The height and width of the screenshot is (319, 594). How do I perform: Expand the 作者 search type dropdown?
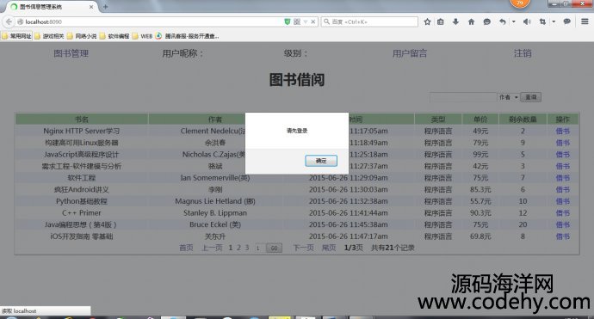[x=509, y=97]
